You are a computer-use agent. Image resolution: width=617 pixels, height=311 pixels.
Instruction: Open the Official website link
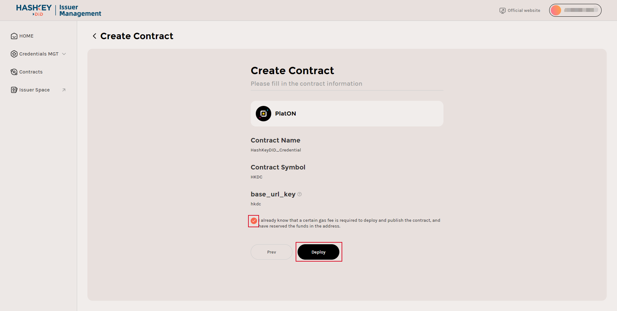[x=524, y=11]
